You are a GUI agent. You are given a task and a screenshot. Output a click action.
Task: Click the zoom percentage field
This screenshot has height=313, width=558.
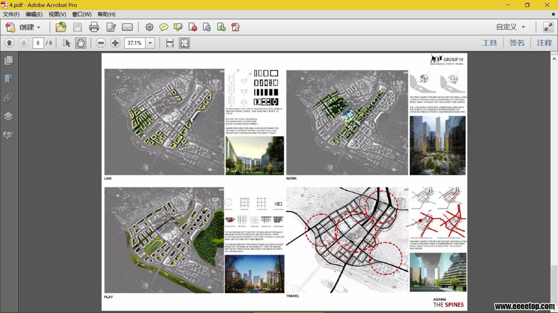click(x=135, y=43)
